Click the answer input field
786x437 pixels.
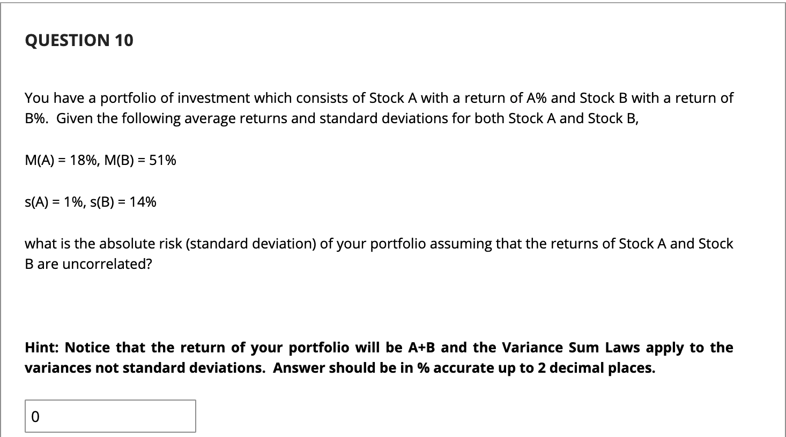pyautogui.click(x=110, y=416)
